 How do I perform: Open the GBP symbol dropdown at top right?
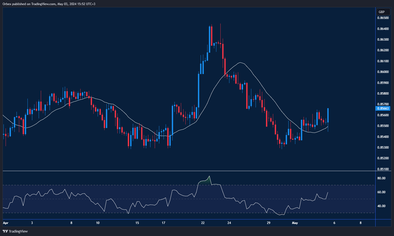click(x=383, y=12)
